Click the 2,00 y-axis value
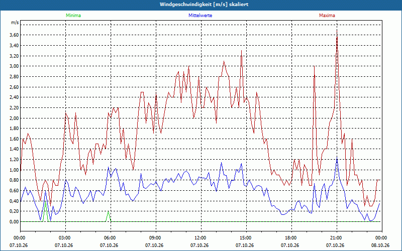This screenshot has width=402, height=251. (x=15, y=118)
